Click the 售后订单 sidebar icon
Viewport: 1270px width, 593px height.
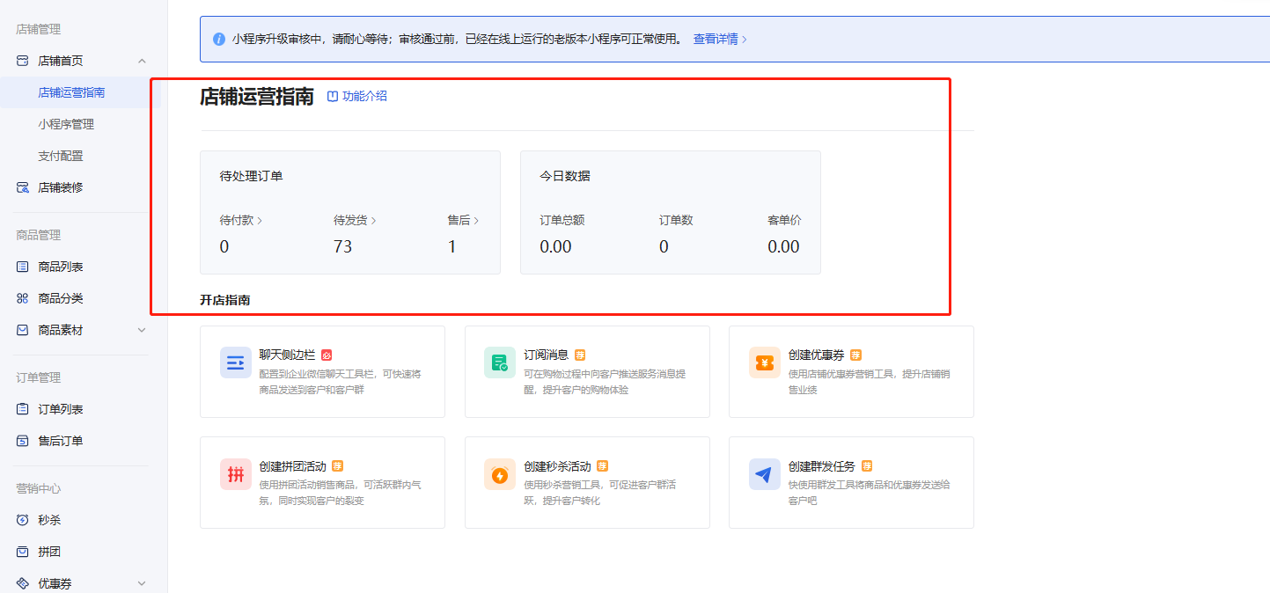[x=23, y=441]
